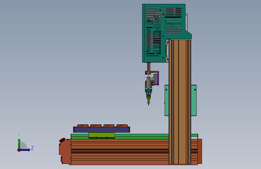
Task: Click the green Y axis of the triad
Action: pos(19,144)
